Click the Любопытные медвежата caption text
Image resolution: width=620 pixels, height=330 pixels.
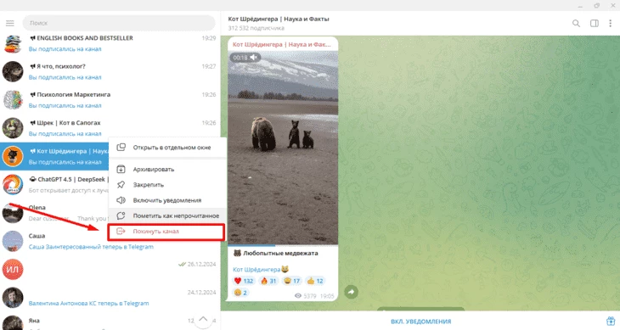click(x=280, y=254)
